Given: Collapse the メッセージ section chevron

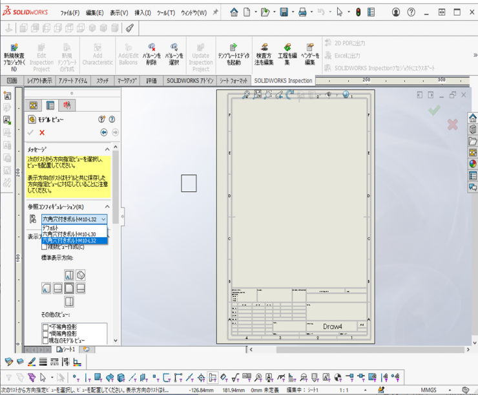Looking at the screenshot, I should (x=107, y=149).
